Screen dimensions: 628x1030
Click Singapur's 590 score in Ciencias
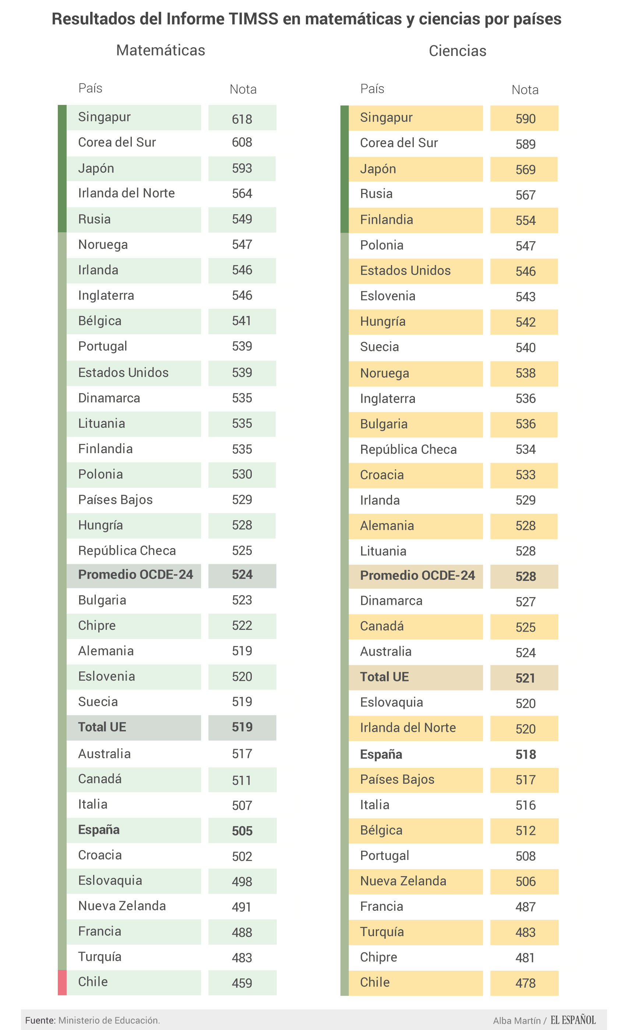[x=525, y=119]
